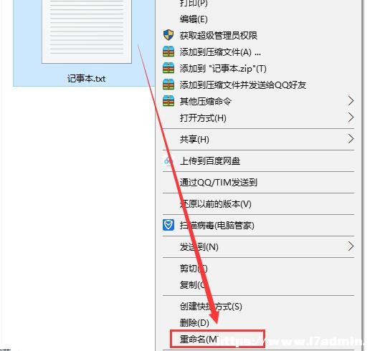Expand the 其他压缩命令 submenu arrow
Image resolution: width=385 pixels, height=351 pixels.
(x=351, y=100)
